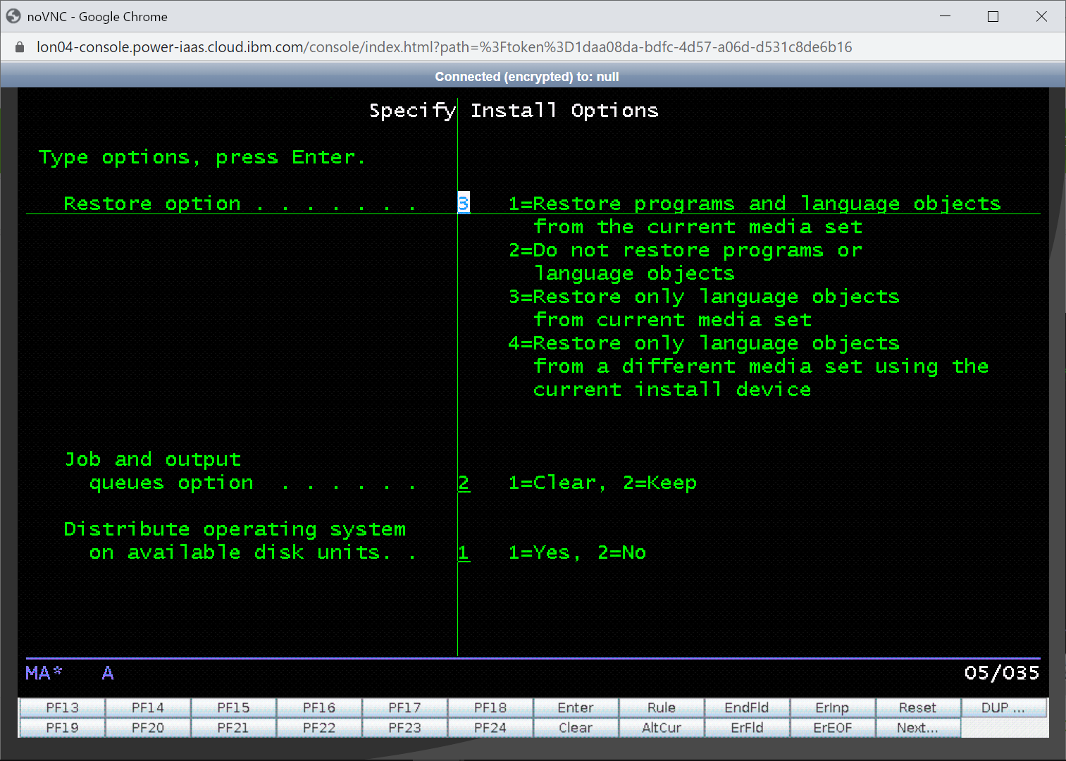Click the Enter key button
This screenshot has height=761, width=1066.
point(576,707)
